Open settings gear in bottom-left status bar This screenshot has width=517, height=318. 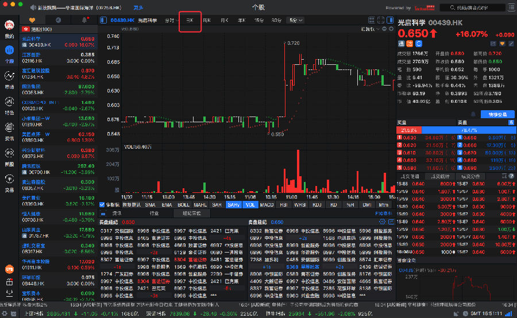pos(5,314)
